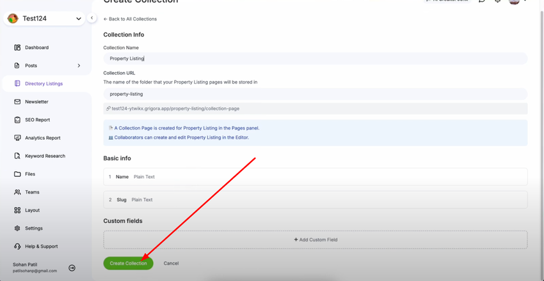Open the Keyword Research search icon
The width and height of the screenshot is (544, 281).
tap(17, 156)
